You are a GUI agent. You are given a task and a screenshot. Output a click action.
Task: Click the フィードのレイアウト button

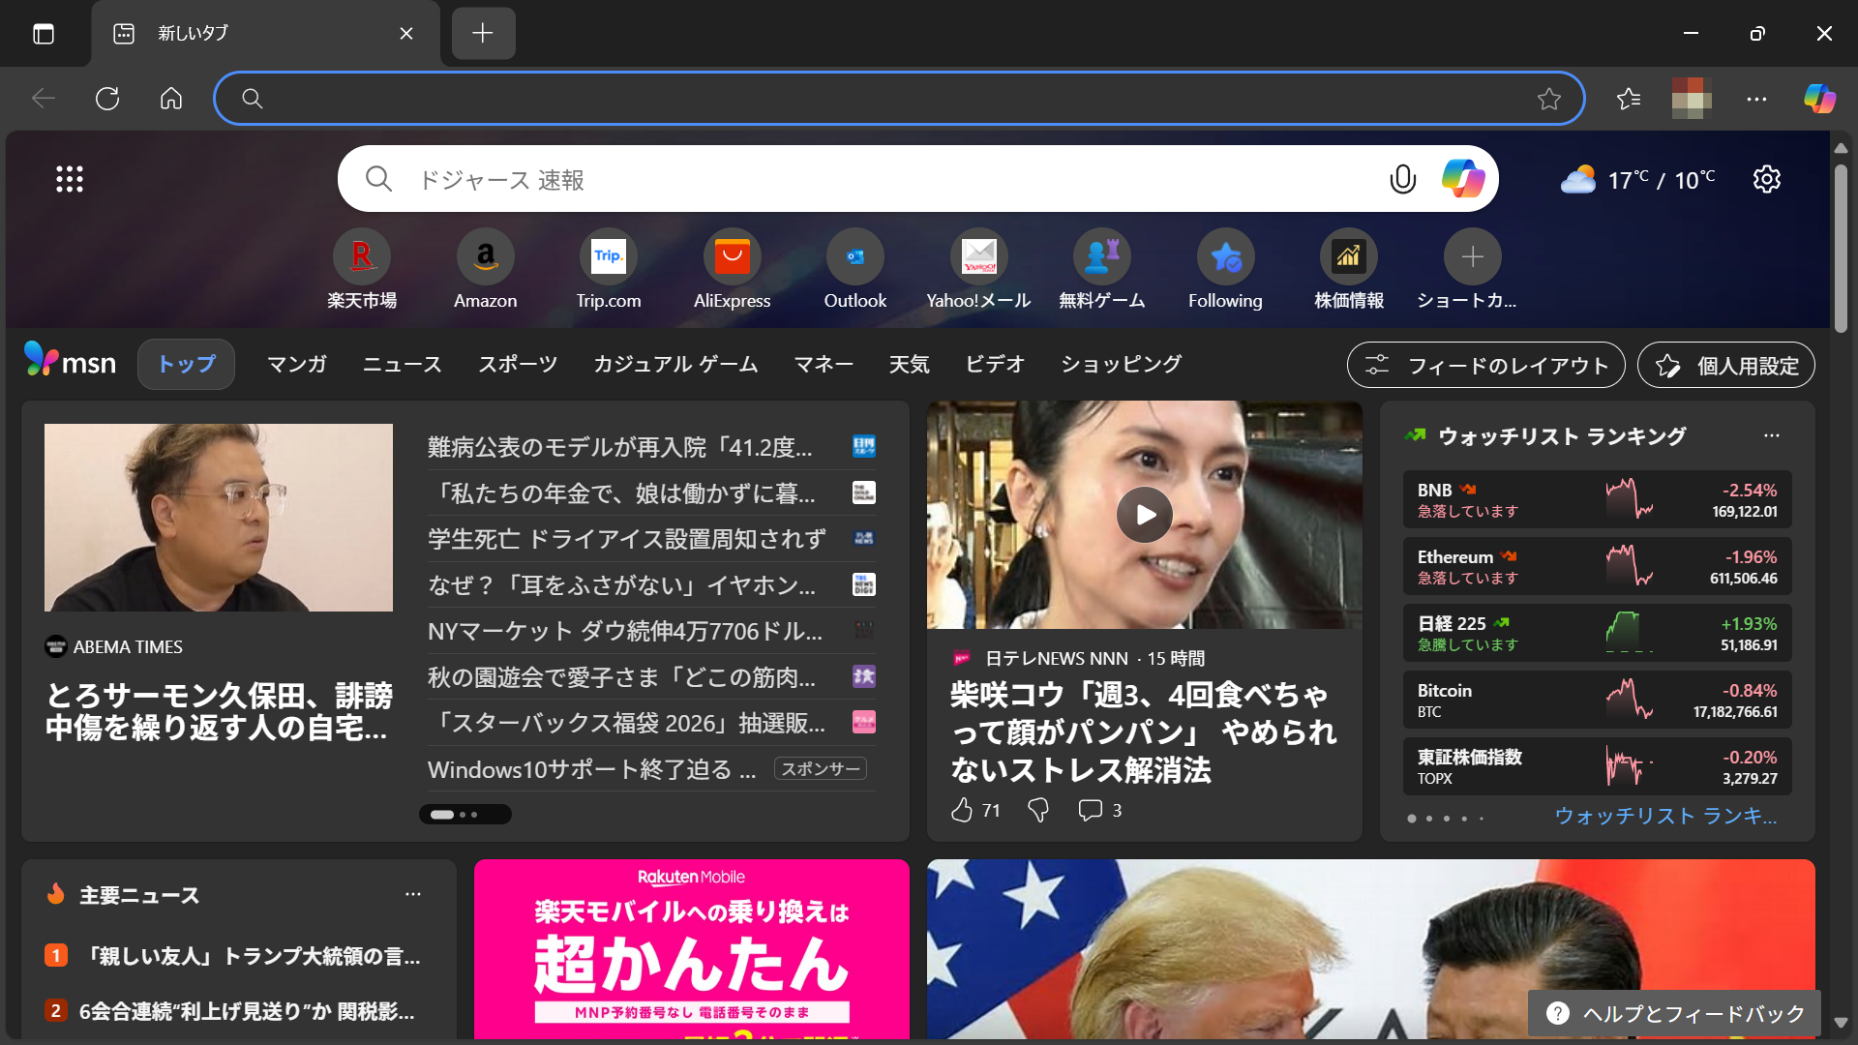tap(1485, 365)
